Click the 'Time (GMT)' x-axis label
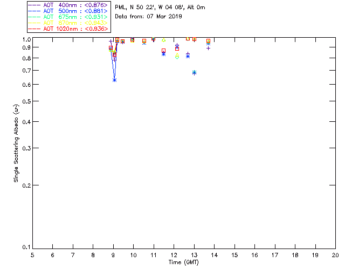The height and width of the screenshot is (276, 345). [184, 262]
